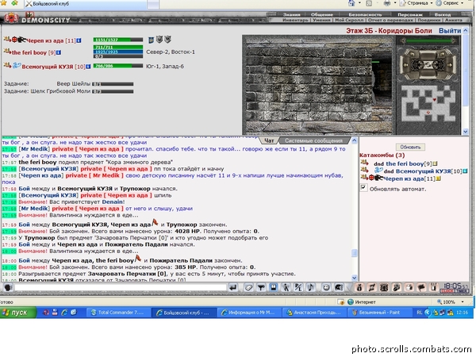Screen dimensions: 476x357
Task: Open Умения submenu item
Action: [x=321, y=20]
